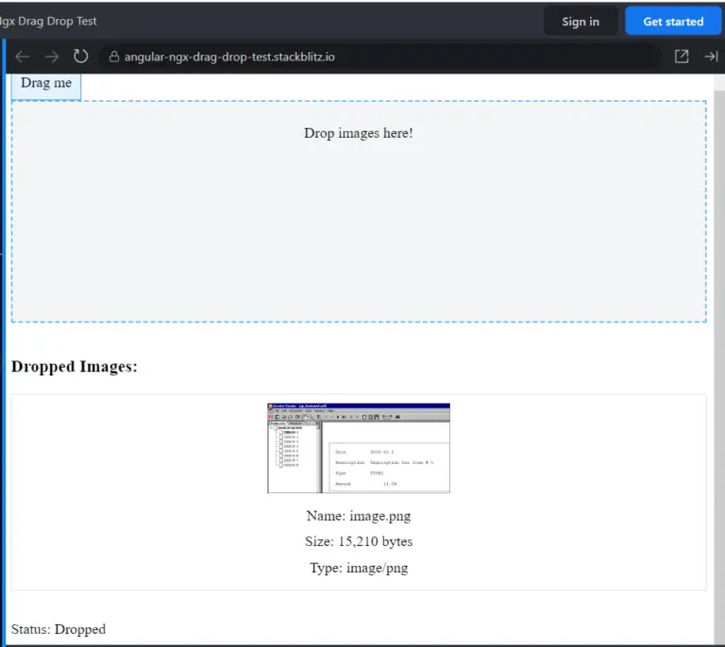Click the browser back arrow
This screenshot has width=725, height=647.
[x=23, y=57]
